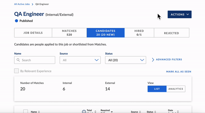Image resolution: width=205 pixels, height=113 pixels.
Task: Sort table by Status column
Action: [x=155, y=112]
